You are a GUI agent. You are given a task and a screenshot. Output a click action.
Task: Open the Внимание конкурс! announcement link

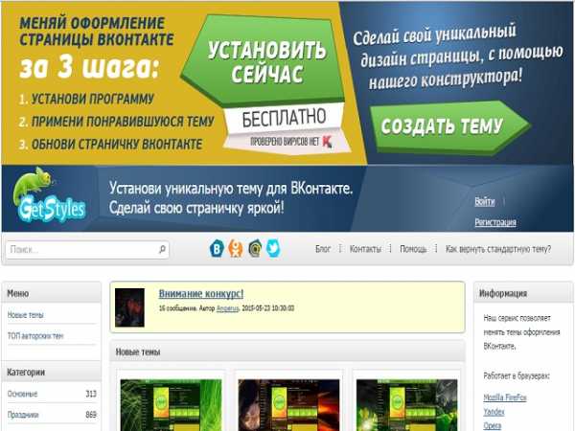point(201,294)
